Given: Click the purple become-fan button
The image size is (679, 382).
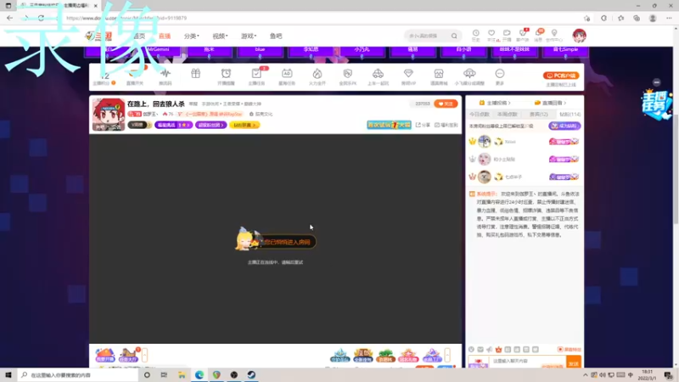Looking at the screenshot, I should pyautogui.click(x=564, y=126).
